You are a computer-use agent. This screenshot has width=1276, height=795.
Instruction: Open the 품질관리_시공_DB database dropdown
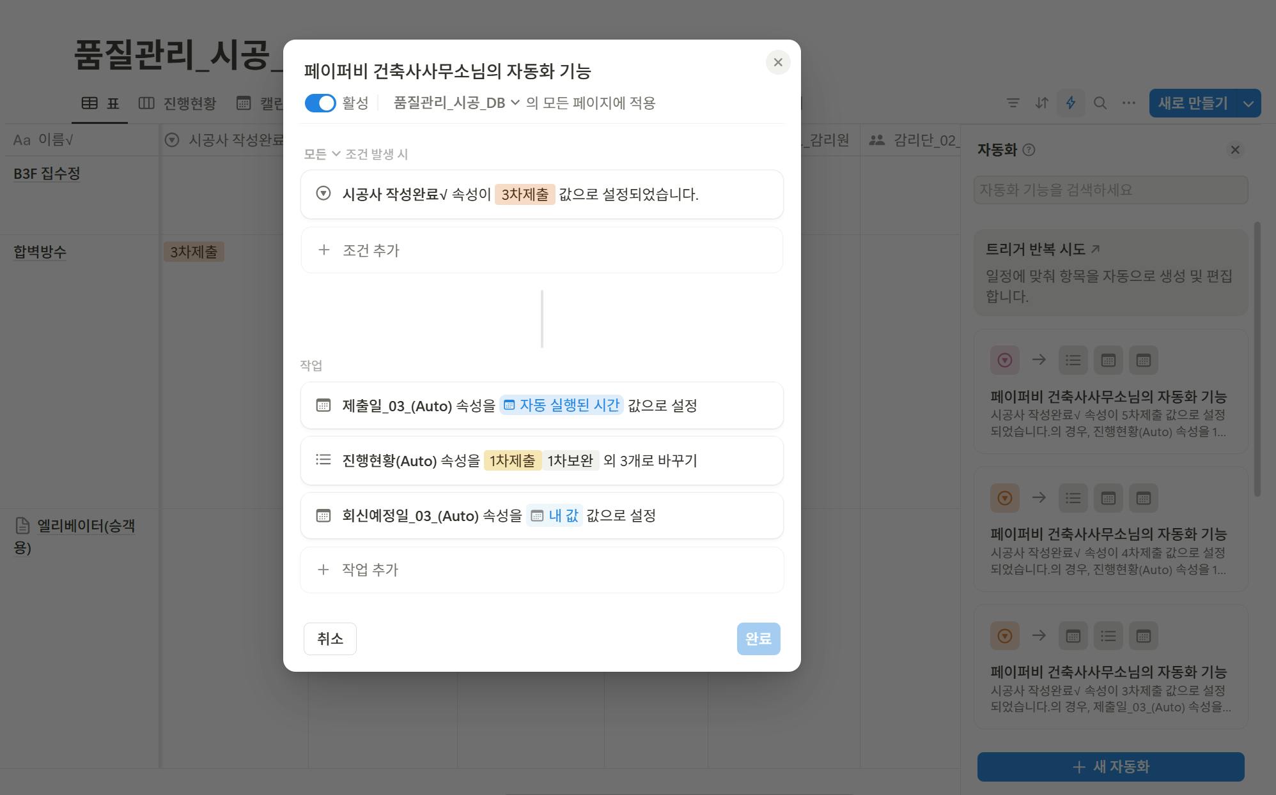[456, 103]
